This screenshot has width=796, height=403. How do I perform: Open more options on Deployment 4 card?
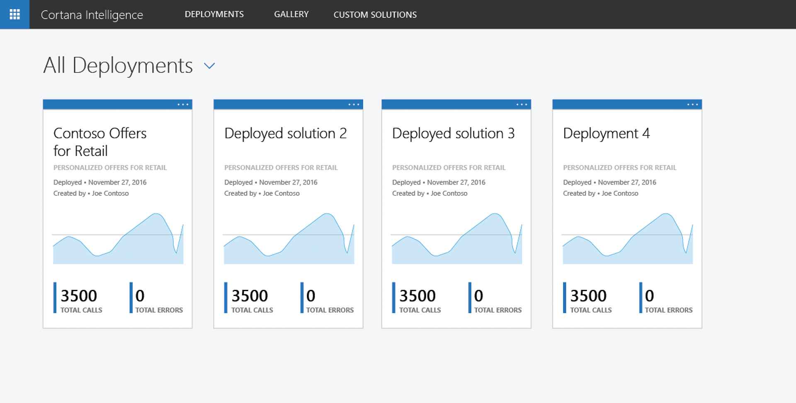[x=692, y=104]
